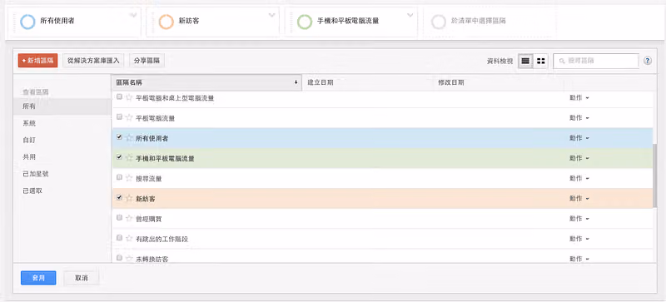Star the 曾經購買 segment
This screenshot has height=302, width=666.
click(129, 219)
